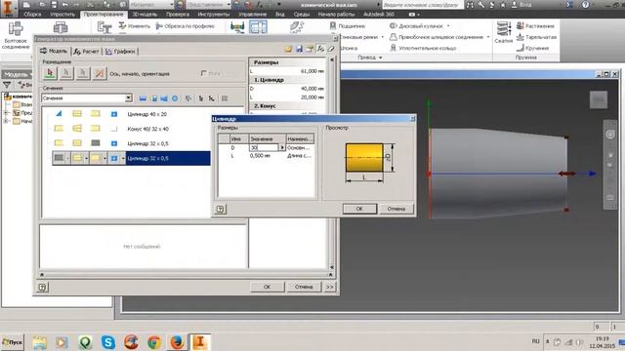Click Отмена in the shaft generator dialog
Viewport: 625px width, 351px height.
coord(304,287)
